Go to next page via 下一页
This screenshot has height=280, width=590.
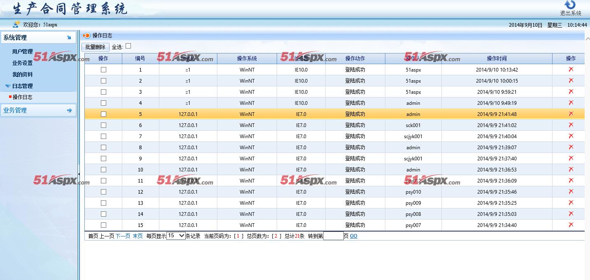[x=123, y=236]
